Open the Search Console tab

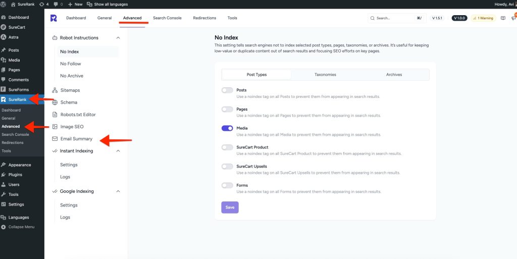(167, 18)
